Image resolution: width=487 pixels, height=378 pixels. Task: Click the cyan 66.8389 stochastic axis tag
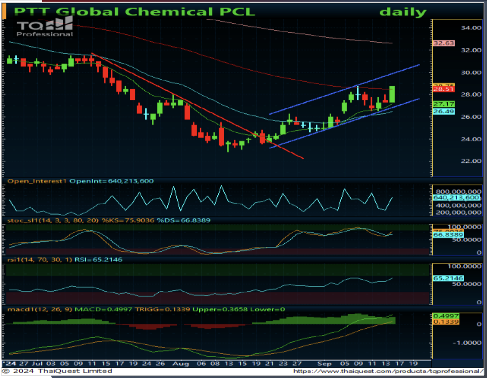pyautogui.click(x=448, y=235)
